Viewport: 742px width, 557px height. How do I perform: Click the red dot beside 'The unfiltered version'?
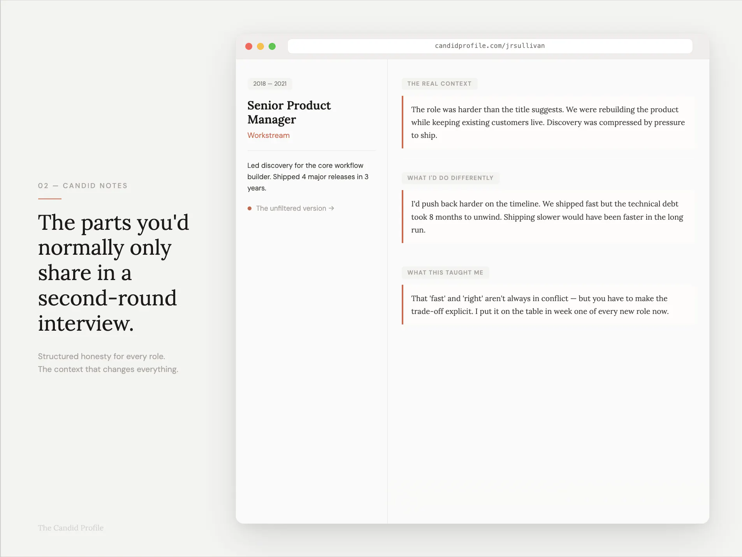point(250,208)
